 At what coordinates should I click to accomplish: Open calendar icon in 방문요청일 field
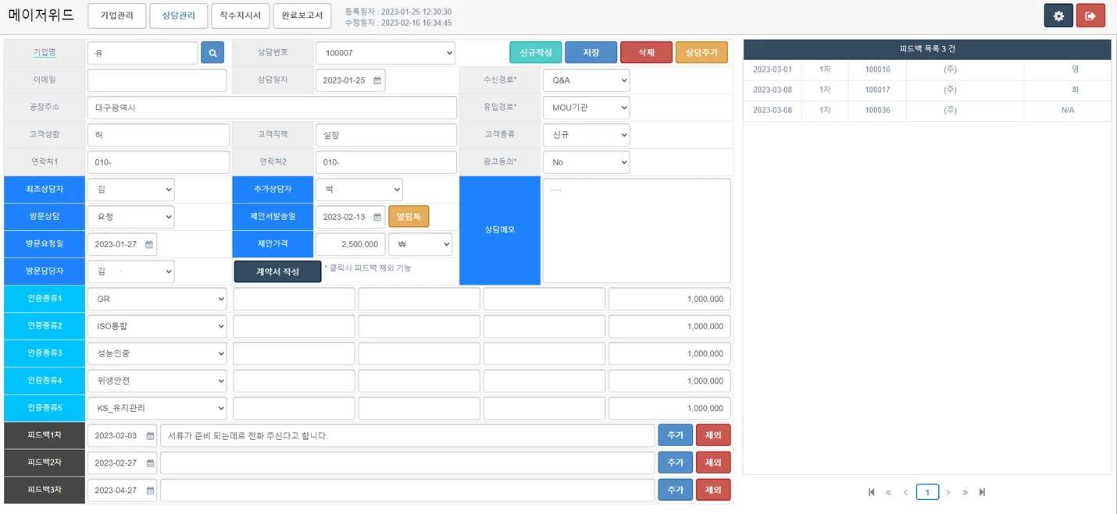149,244
